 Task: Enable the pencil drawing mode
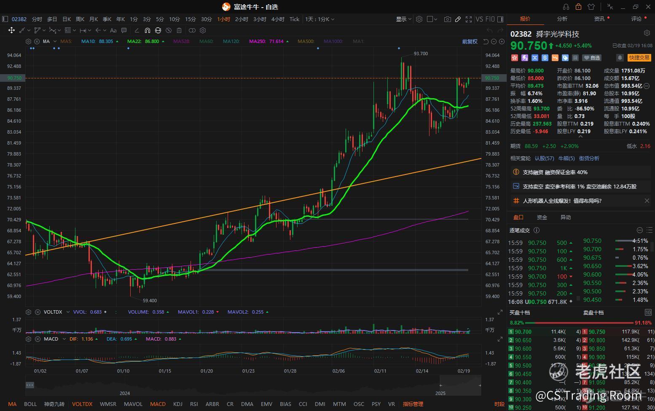[x=458, y=19]
